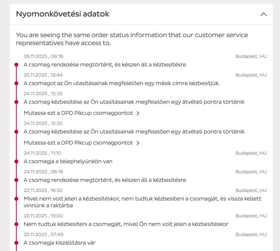
Task: Click the Nyomonkövetési adatok panel title
Action: coord(63,14)
